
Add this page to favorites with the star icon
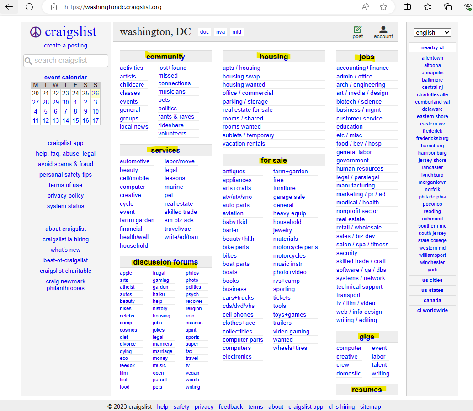click(x=383, y=7)
